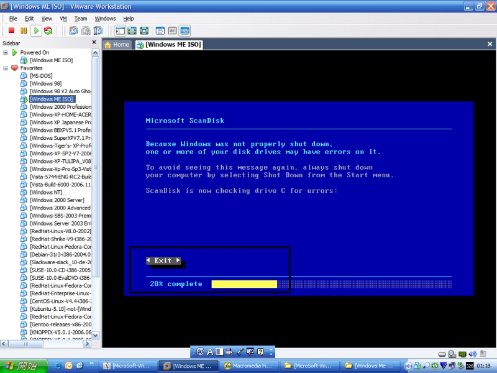
Task: Click the Summary view toolbar icon
Action: pyautogui.click(x=160, y=30)
